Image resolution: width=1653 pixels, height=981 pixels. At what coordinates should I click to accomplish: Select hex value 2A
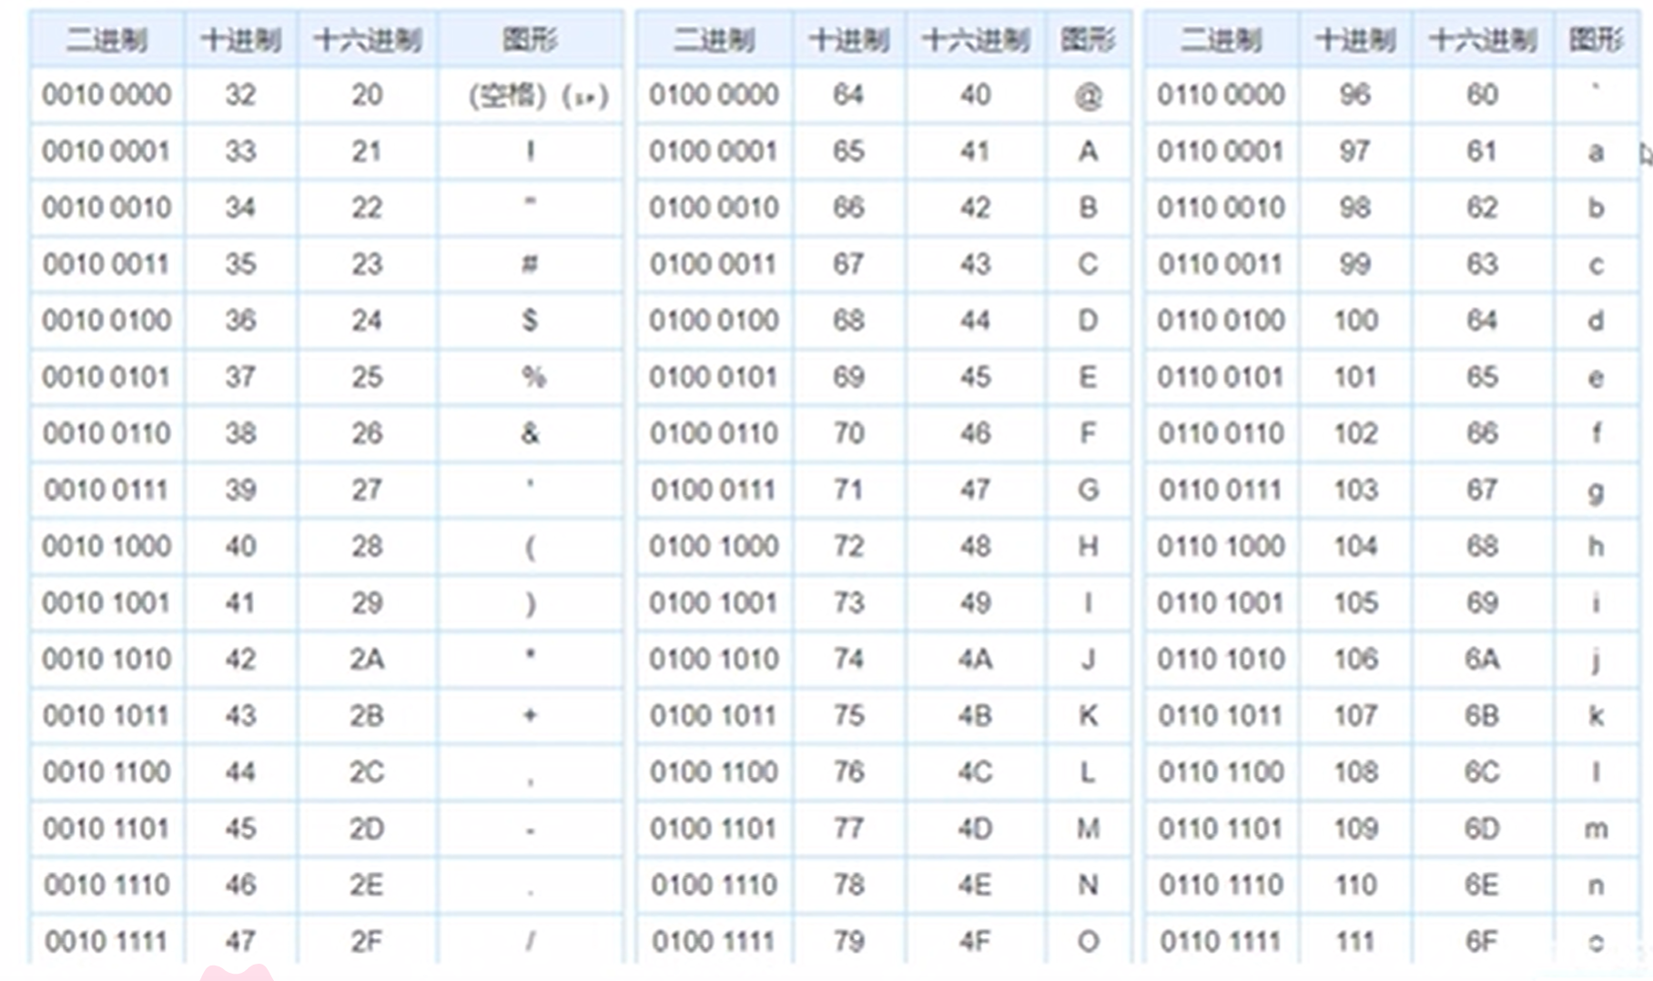click(x=367, y=659)
